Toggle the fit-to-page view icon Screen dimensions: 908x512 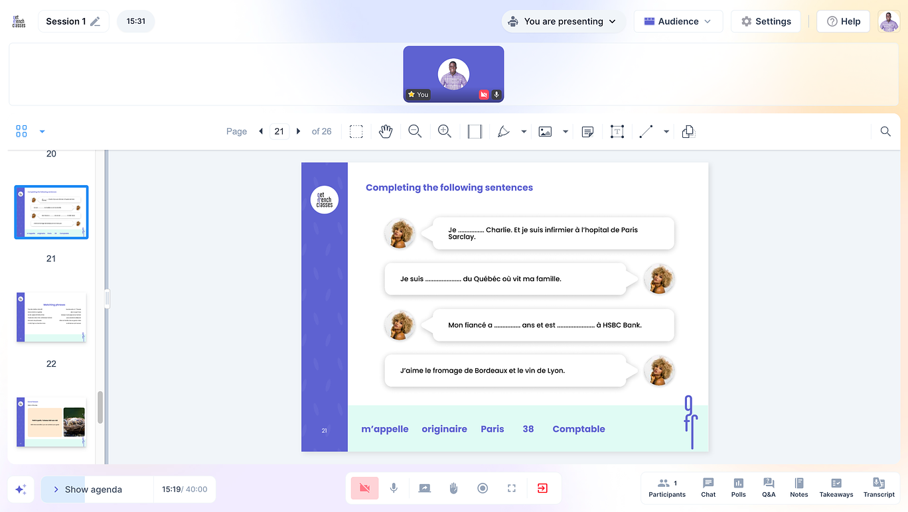[475, 131]
